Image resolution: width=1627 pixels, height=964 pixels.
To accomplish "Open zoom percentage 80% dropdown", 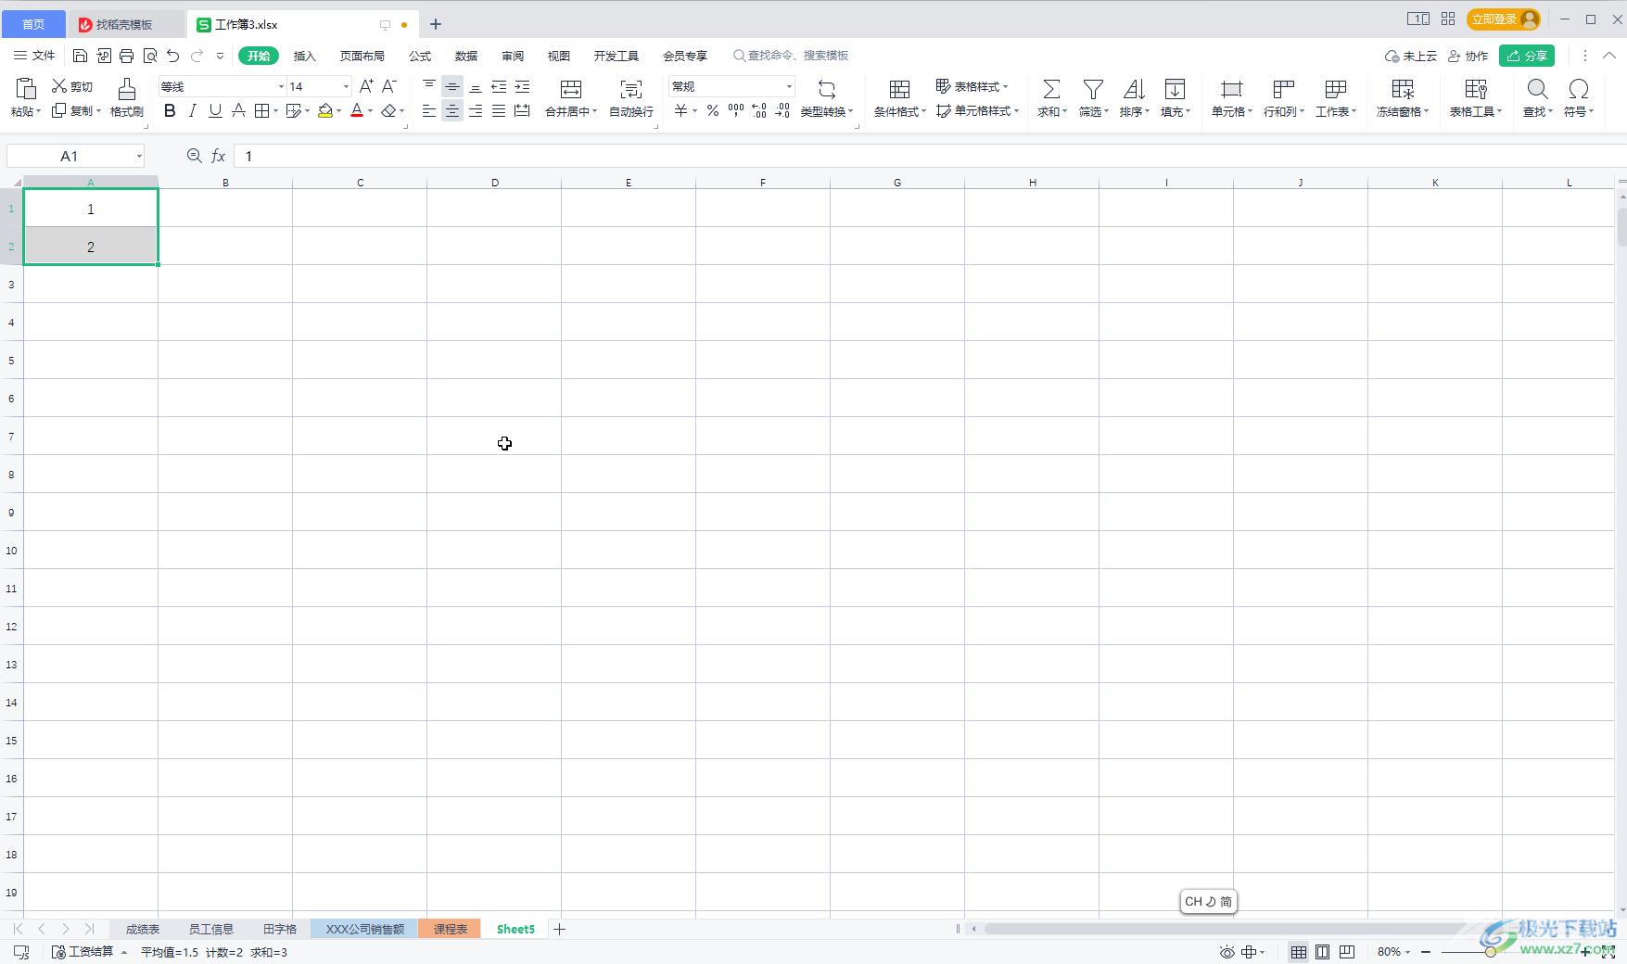I will point(1407,952).
